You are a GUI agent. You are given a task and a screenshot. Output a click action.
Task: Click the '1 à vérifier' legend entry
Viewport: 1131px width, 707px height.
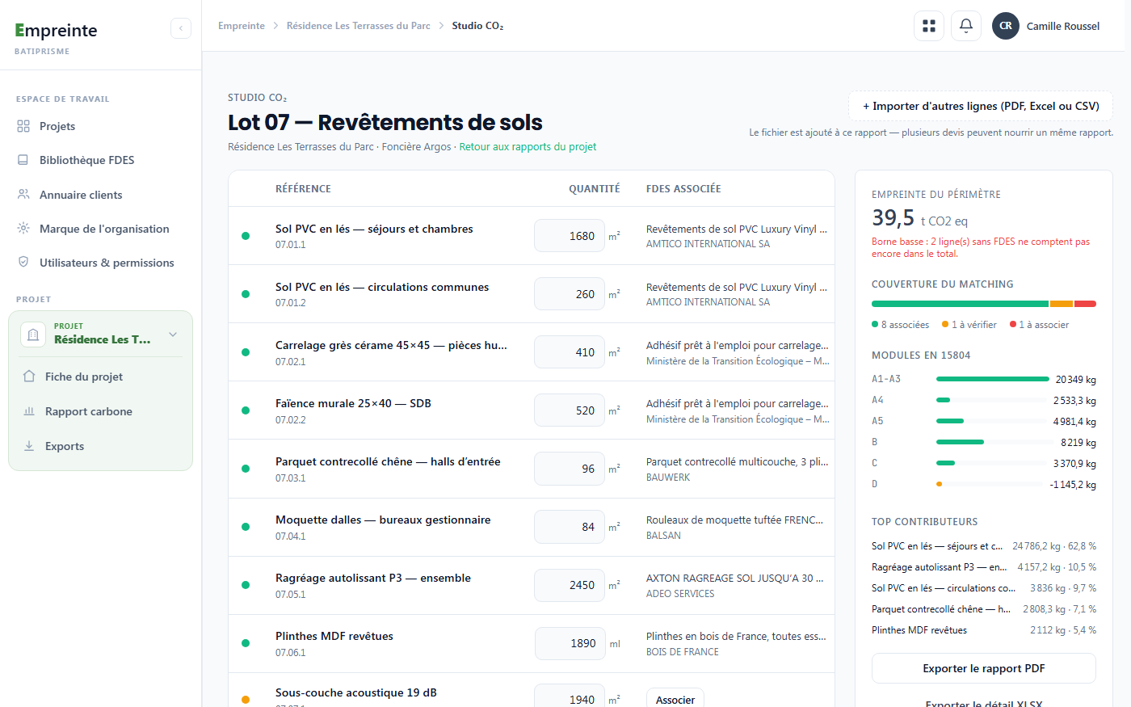click(x=969, y=325)
